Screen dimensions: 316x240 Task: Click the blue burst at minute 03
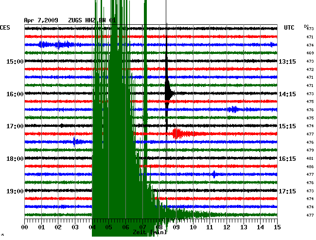[x=78, y=142]
